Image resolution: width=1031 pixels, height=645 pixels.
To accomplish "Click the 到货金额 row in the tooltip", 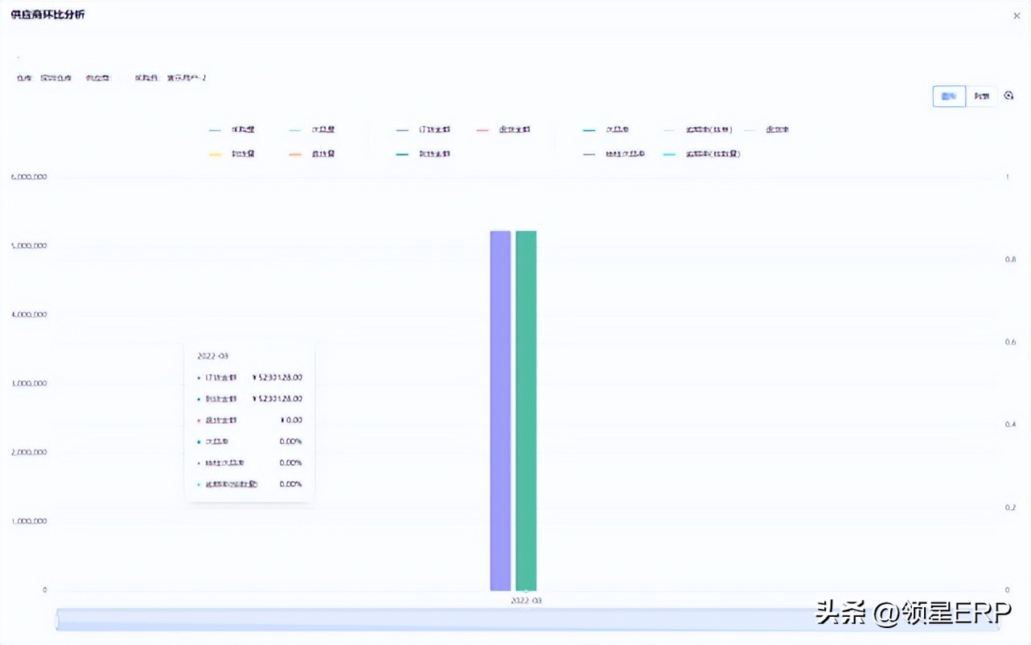I will point(250,399).
